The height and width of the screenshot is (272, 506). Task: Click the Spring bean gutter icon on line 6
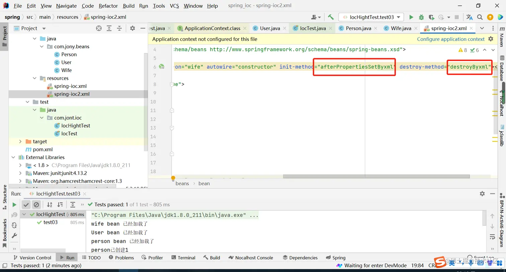pos(162,67)
